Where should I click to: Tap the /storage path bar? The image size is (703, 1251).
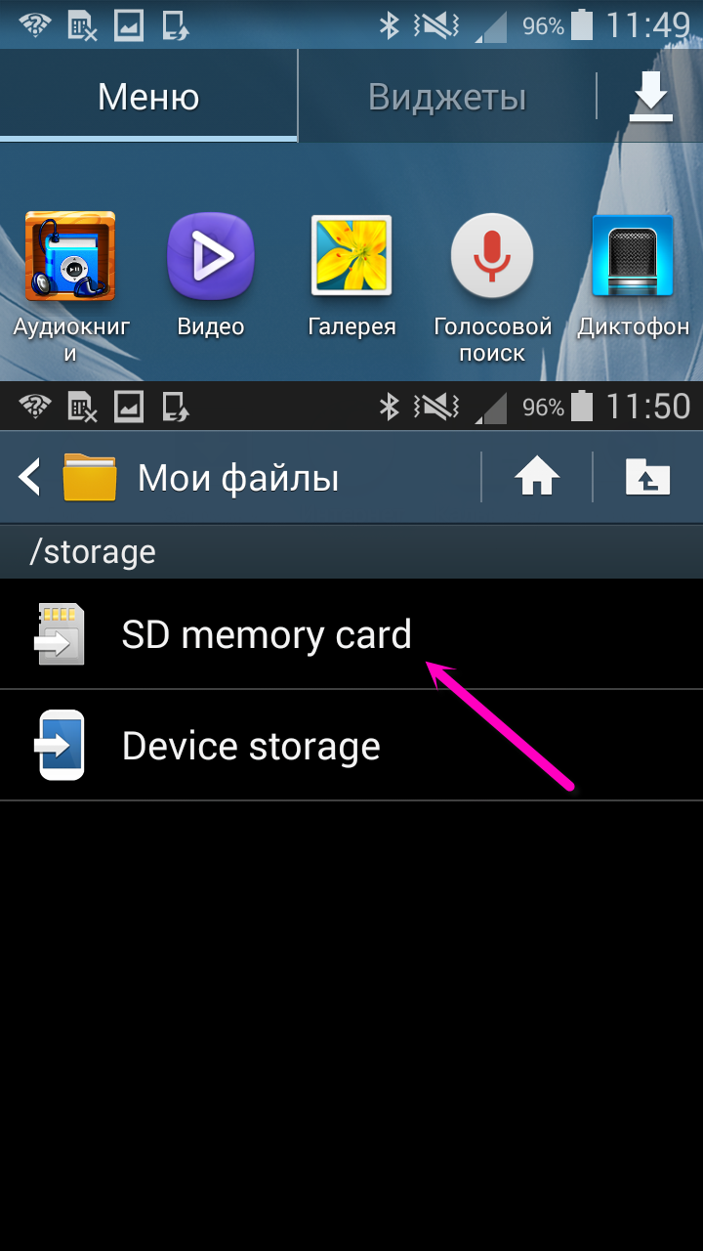coord(351,551)
